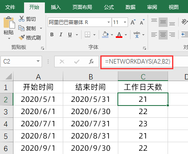This screenshot has width=188, height=154.
Task: Toggle Italic formatting
Action: pyautogui.click(x=61, y=35)
